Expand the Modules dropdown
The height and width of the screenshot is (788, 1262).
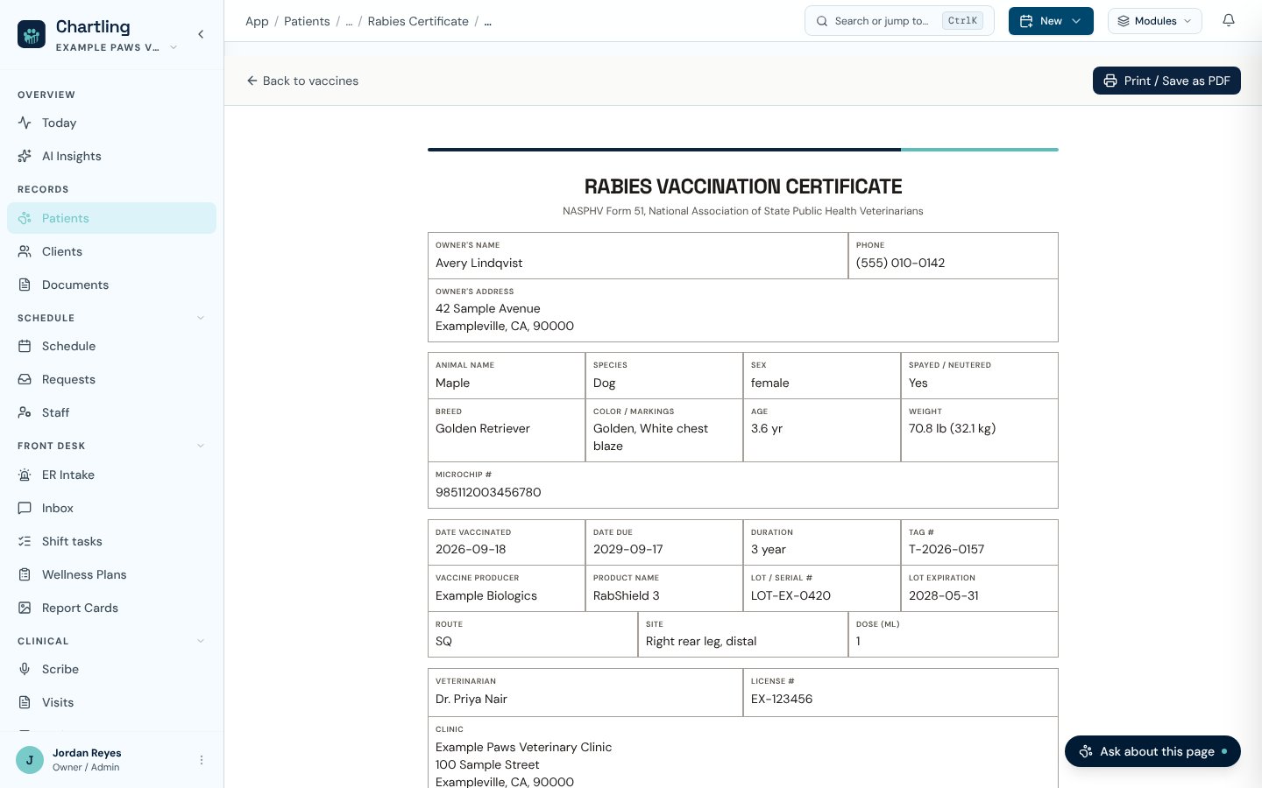coord(1155,21)
